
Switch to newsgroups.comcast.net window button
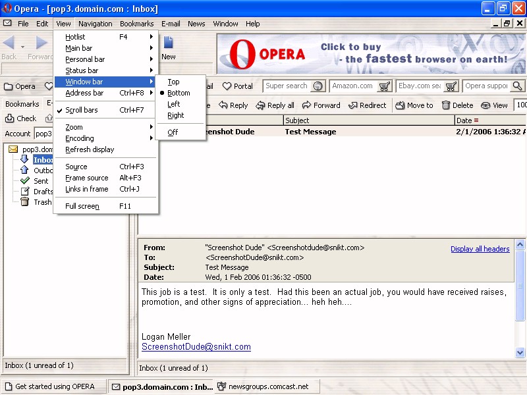pos(267,386)
